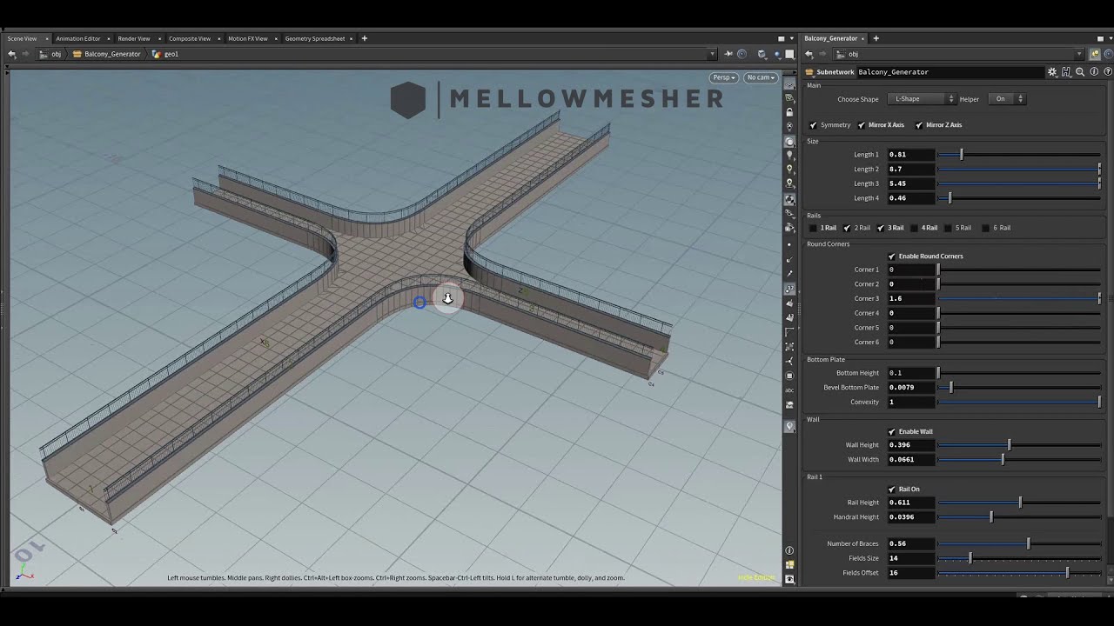Viewport: 1114px width, 626px height.
Task: Open the Helper On dropdown
Action: click(1007, 99)
